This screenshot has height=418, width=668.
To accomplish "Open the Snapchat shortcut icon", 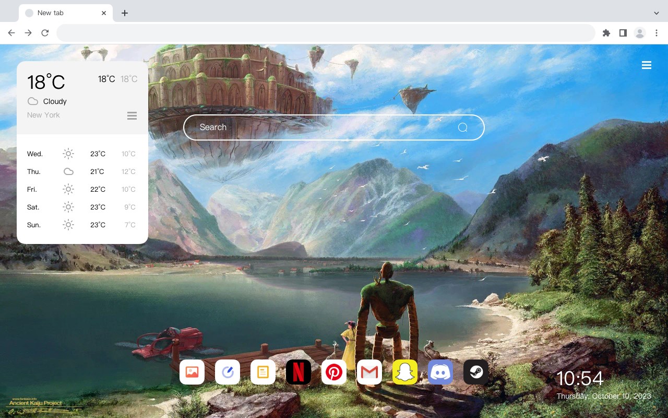I will [x=405, y=372].
